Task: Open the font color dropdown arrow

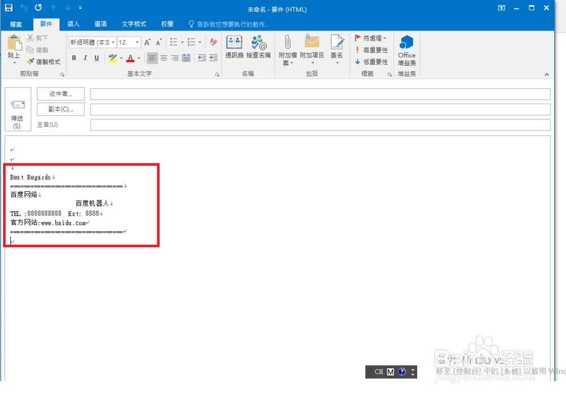Action: click(x=138, y=58)
